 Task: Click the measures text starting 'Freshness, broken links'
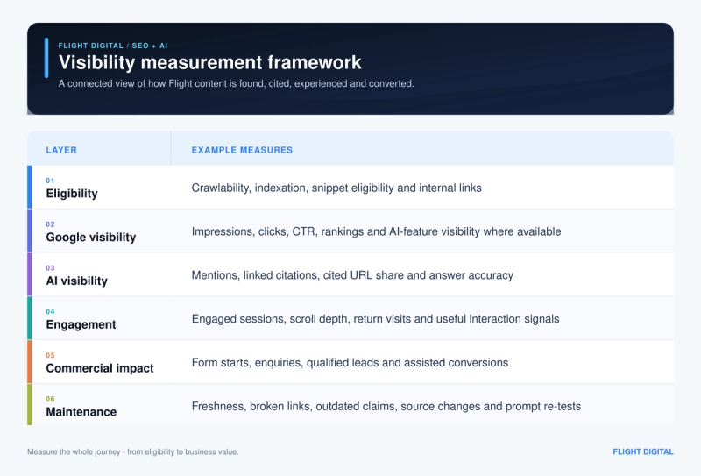pyautogui.click(x=386, y=406)
